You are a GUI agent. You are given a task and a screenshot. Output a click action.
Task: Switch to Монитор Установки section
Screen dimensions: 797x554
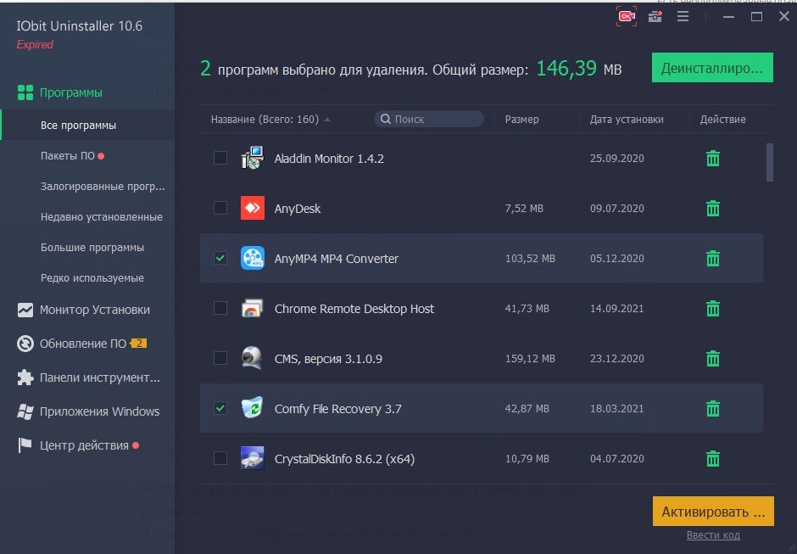tap(95, 310)
